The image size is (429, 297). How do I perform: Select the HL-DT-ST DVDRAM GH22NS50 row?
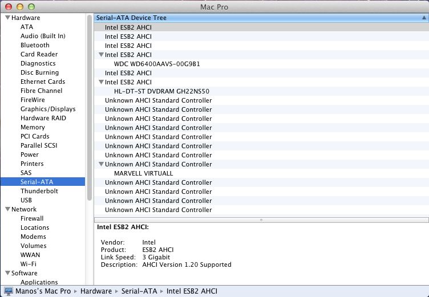tap(261, 91)
